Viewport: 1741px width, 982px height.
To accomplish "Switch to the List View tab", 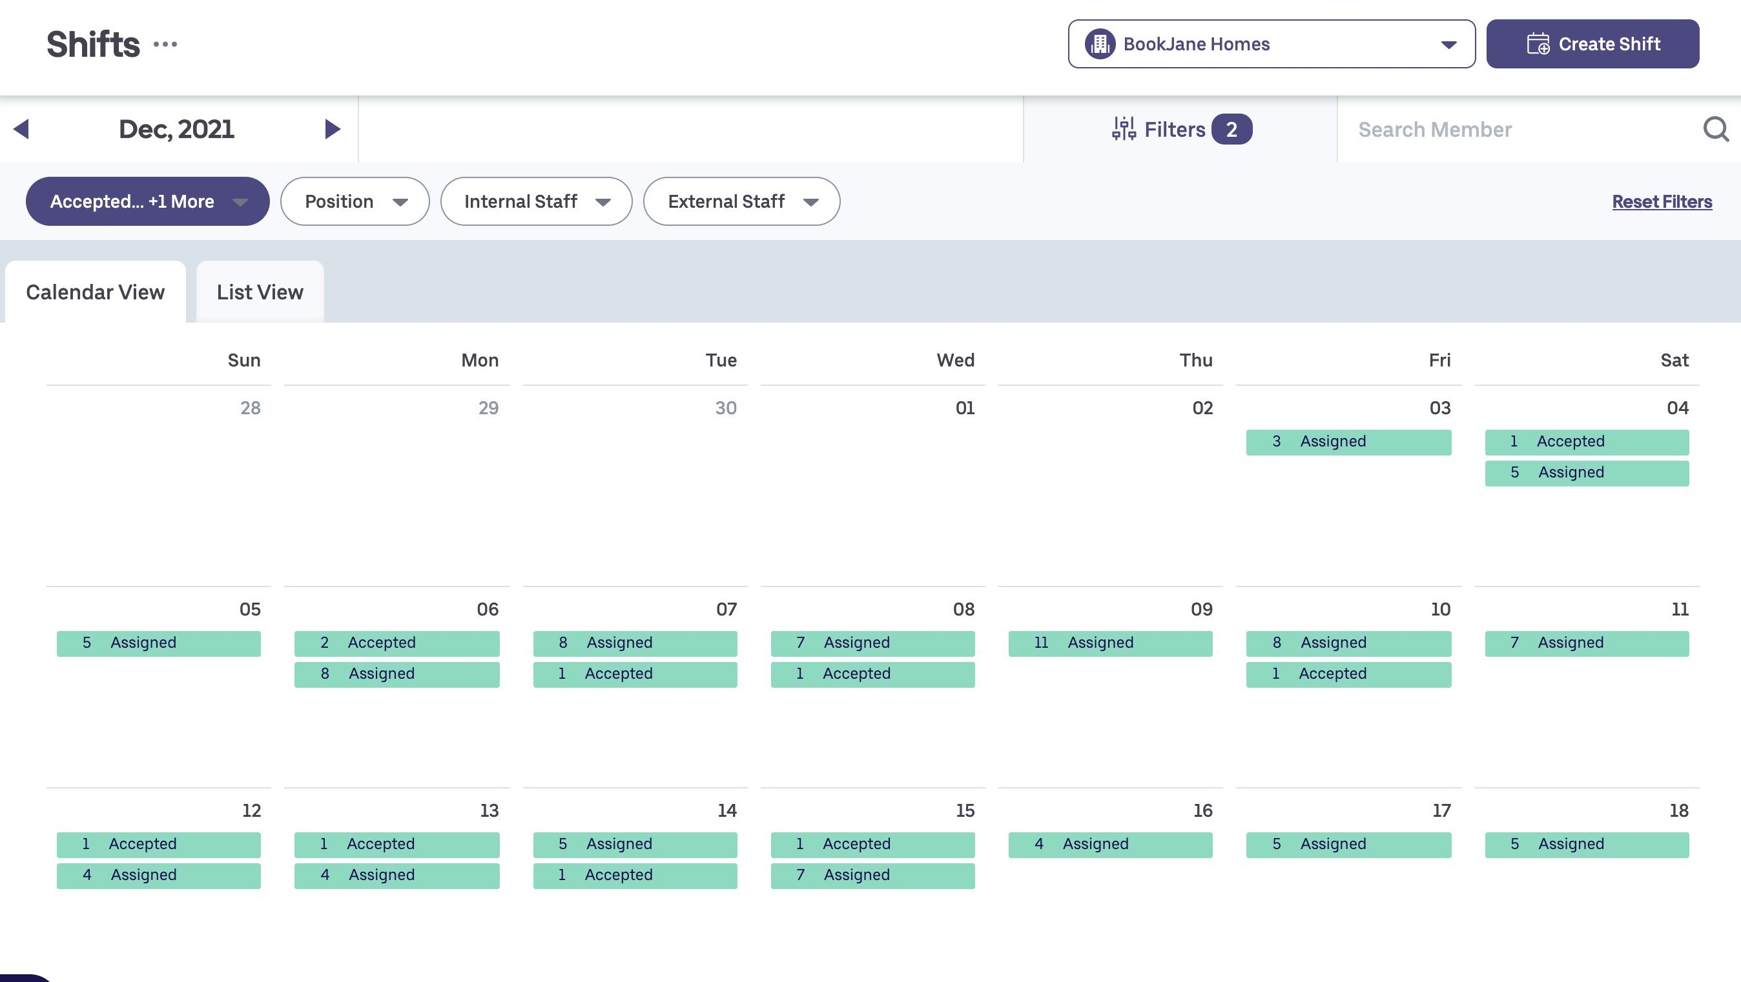I will pyautogui.click(x=260, y=292).
